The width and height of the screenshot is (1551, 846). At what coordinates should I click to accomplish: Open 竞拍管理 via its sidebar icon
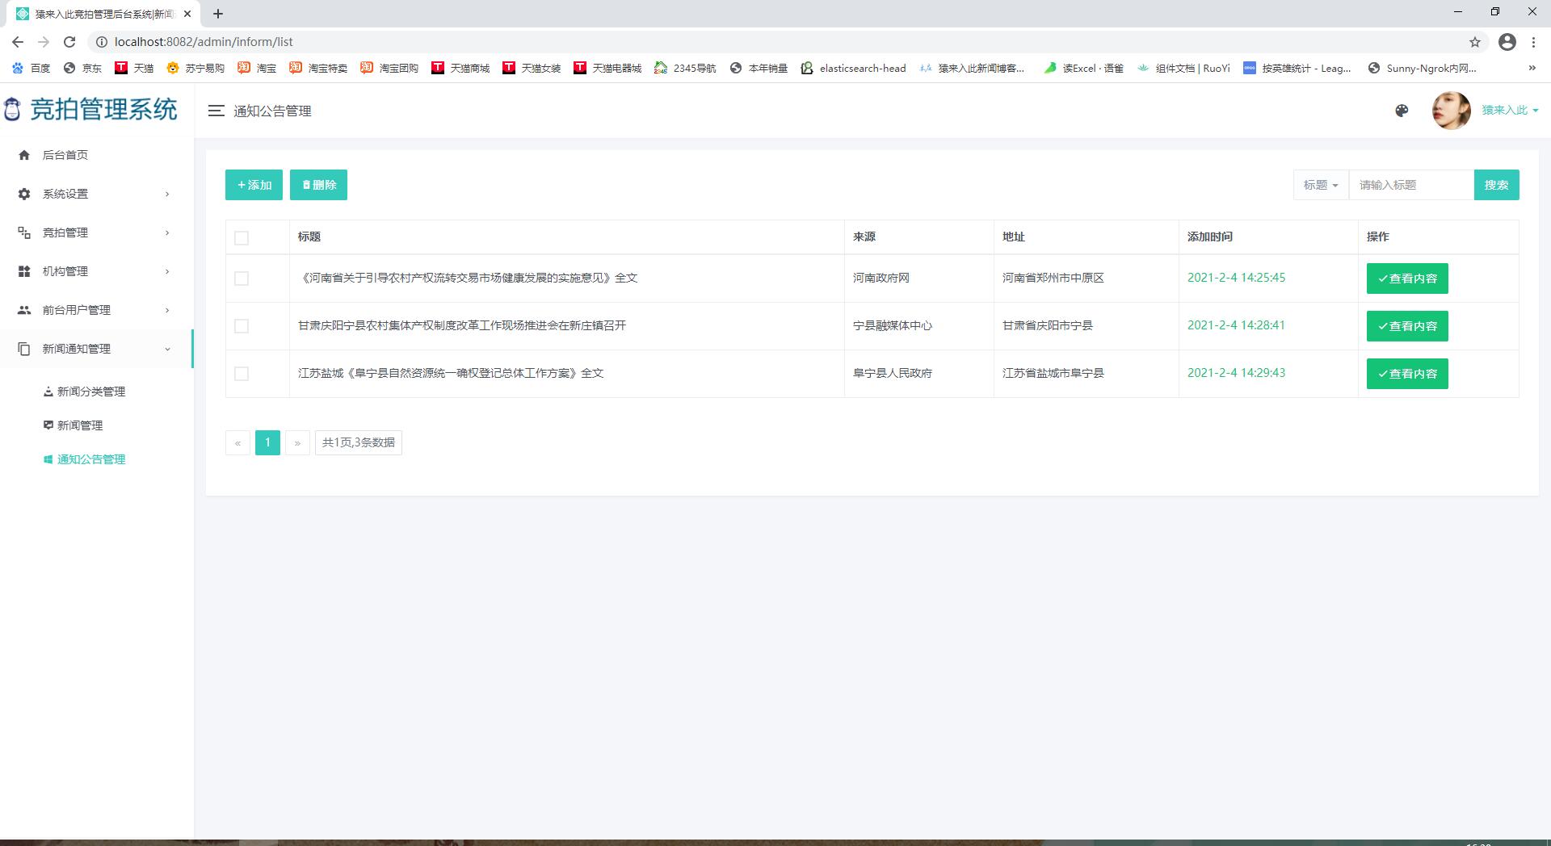[23, 232]
